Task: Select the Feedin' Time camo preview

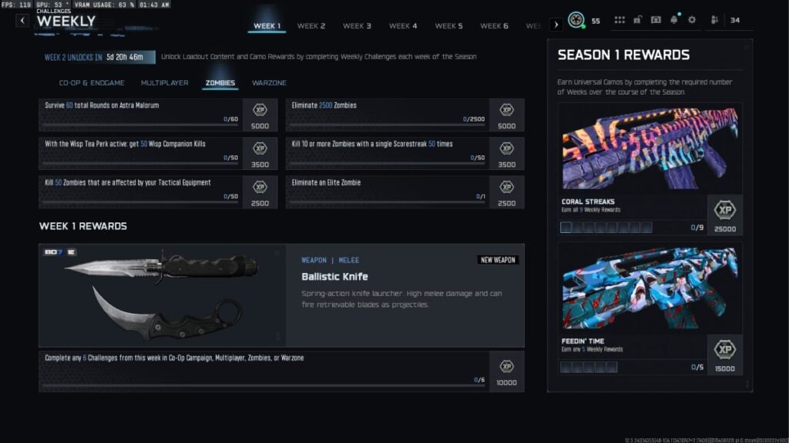Action: click(x=650, y=288)
